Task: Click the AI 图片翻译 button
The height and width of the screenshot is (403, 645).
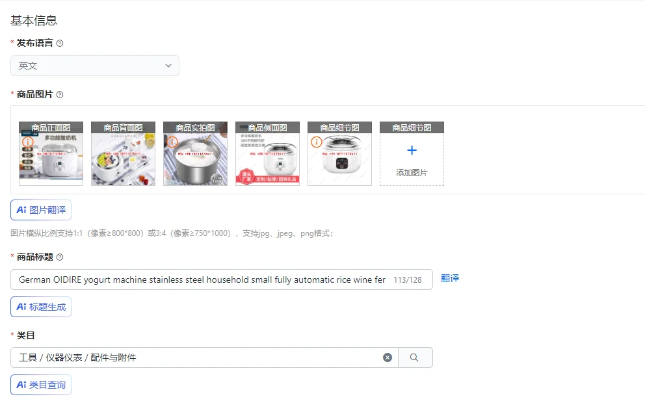Action: pos(41,210)
